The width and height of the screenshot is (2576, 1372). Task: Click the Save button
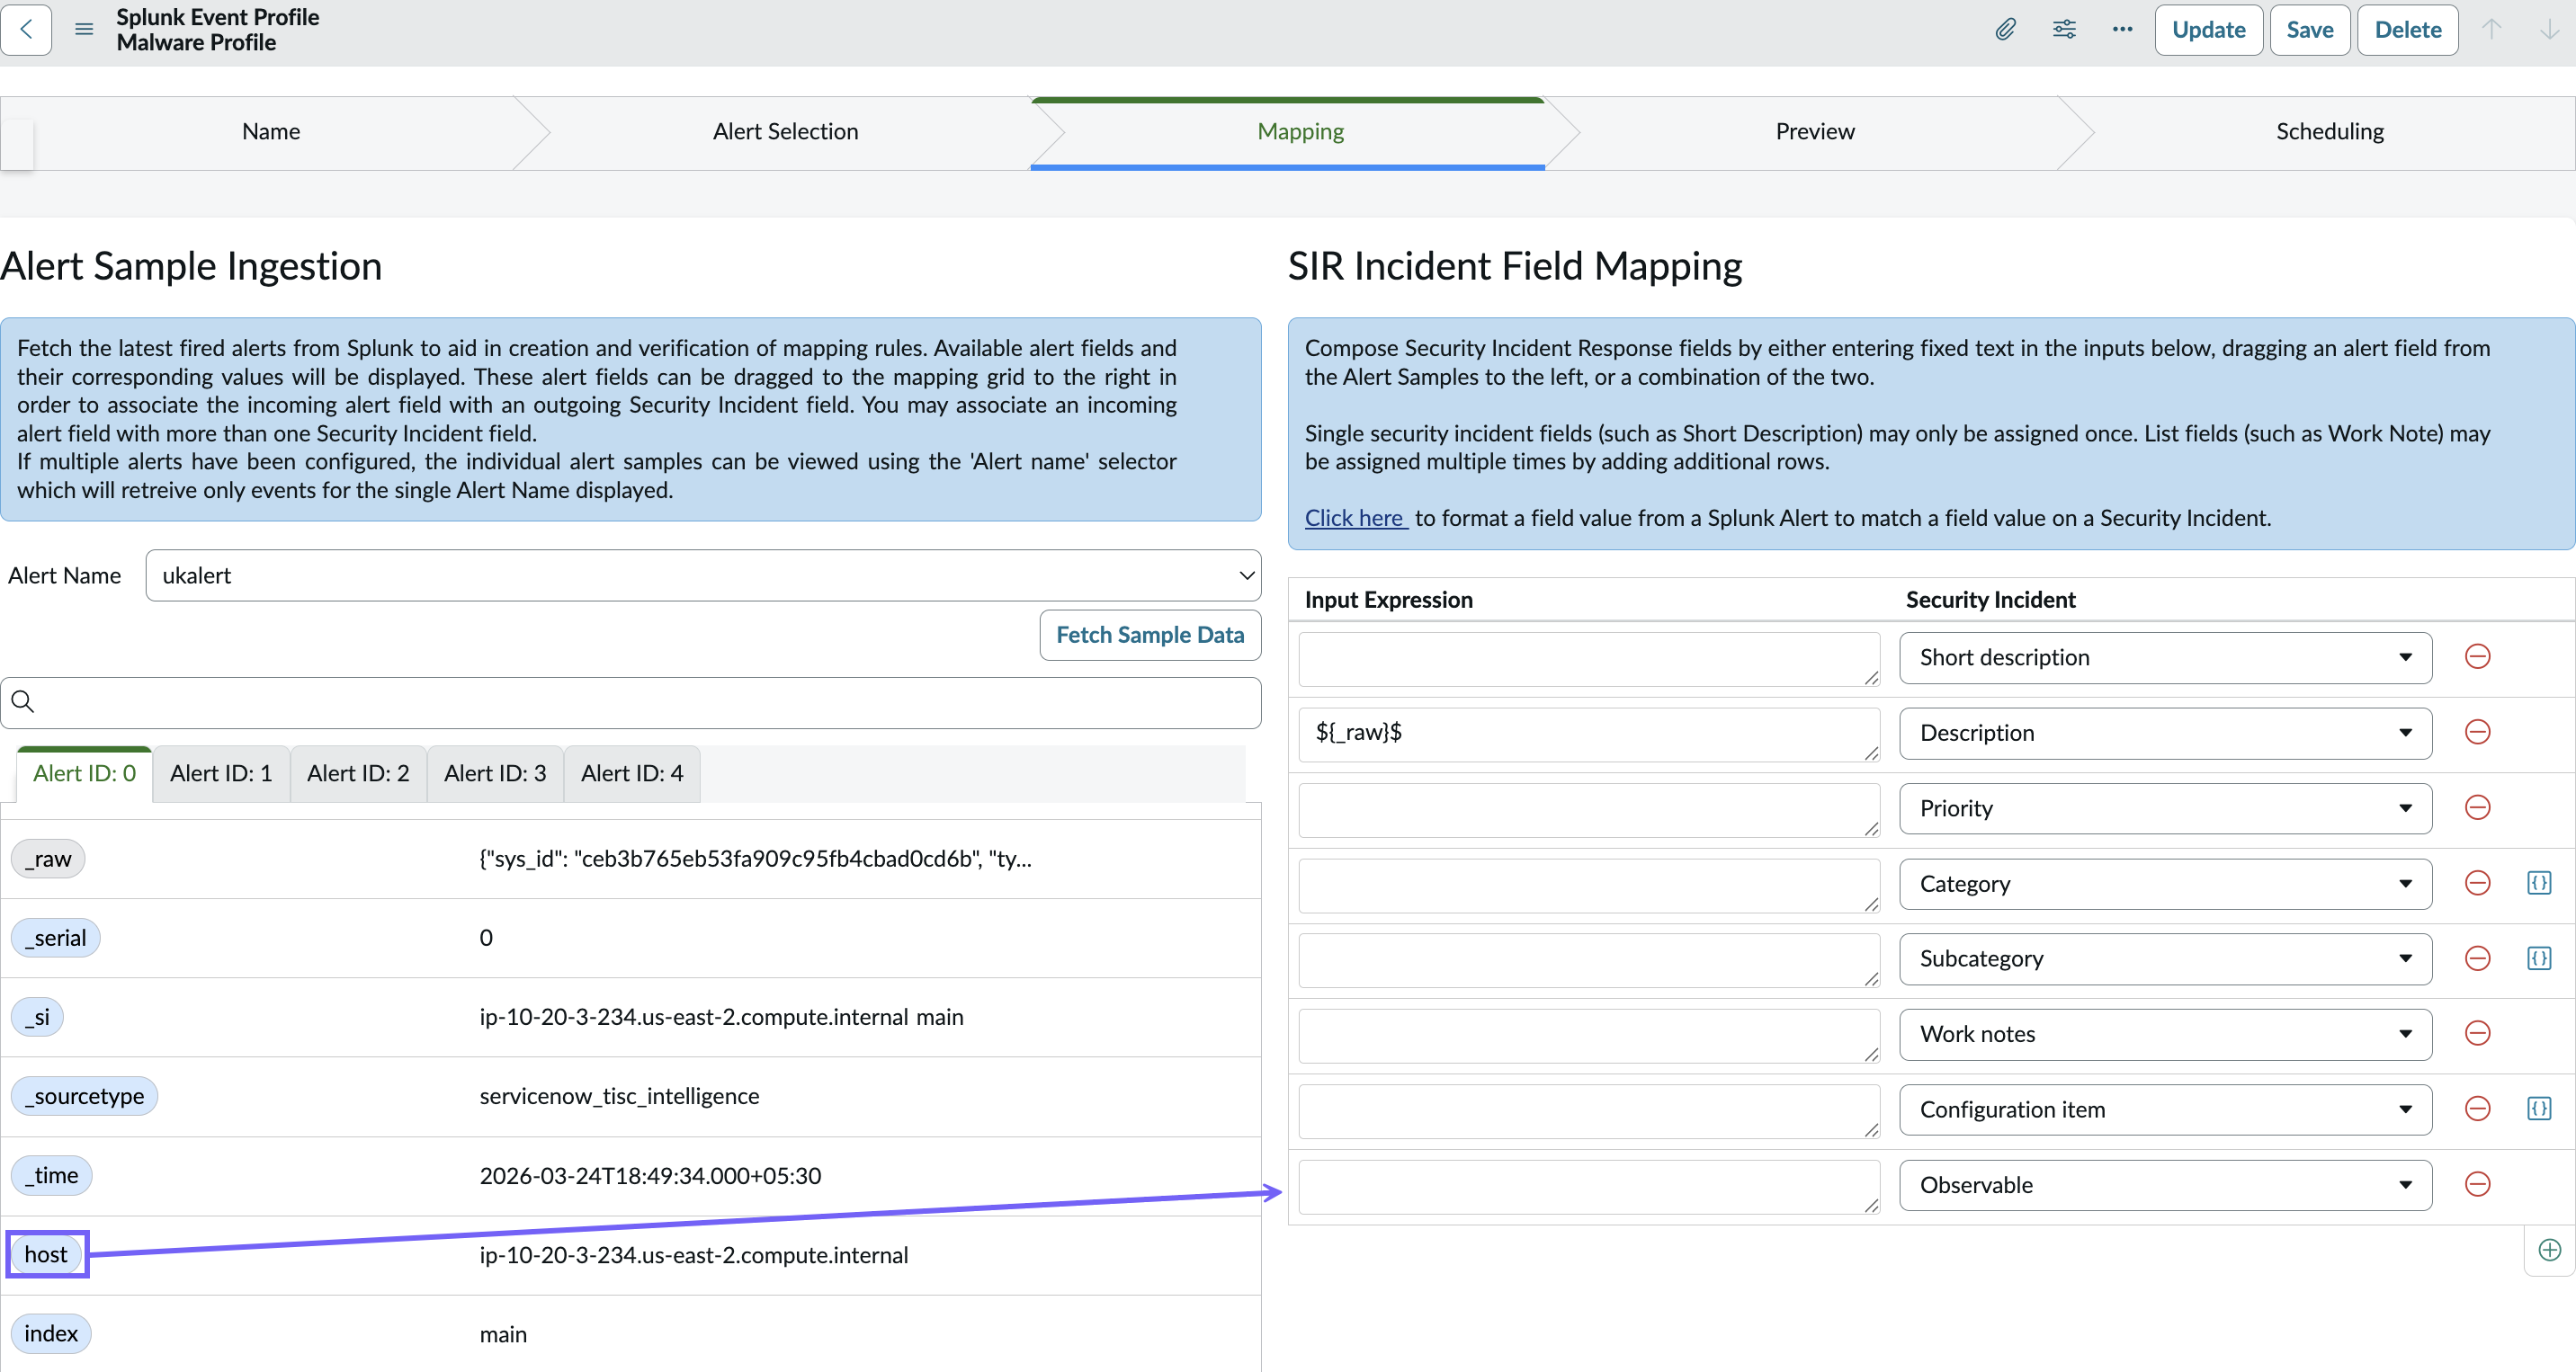2310,30
